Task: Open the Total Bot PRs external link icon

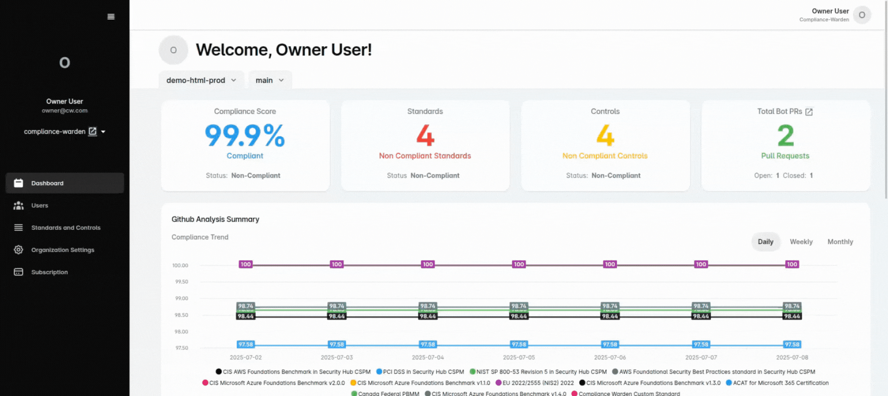Action: (x=809, y=112)
